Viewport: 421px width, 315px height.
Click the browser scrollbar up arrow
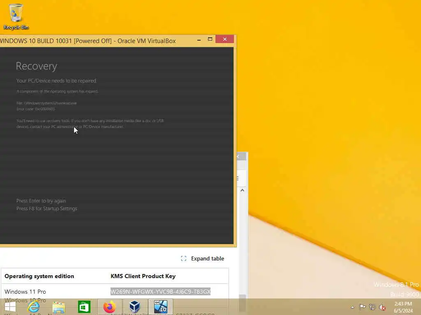(243, 190)
